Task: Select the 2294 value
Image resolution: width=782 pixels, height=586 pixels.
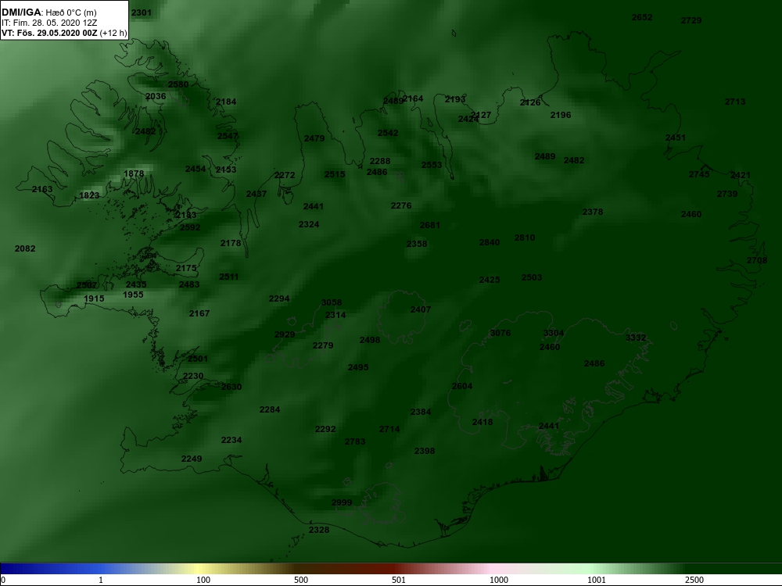Action: pos(279,298)
